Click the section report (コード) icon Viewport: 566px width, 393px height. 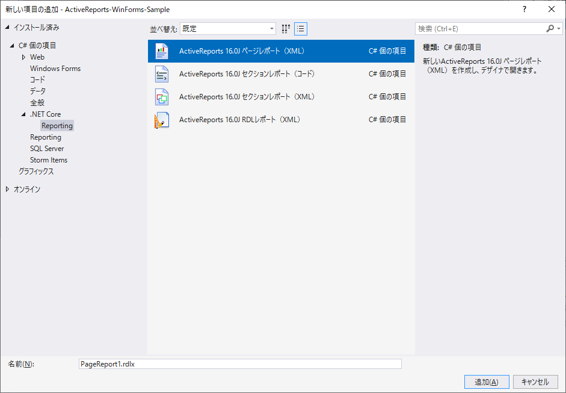coord(162,73)
